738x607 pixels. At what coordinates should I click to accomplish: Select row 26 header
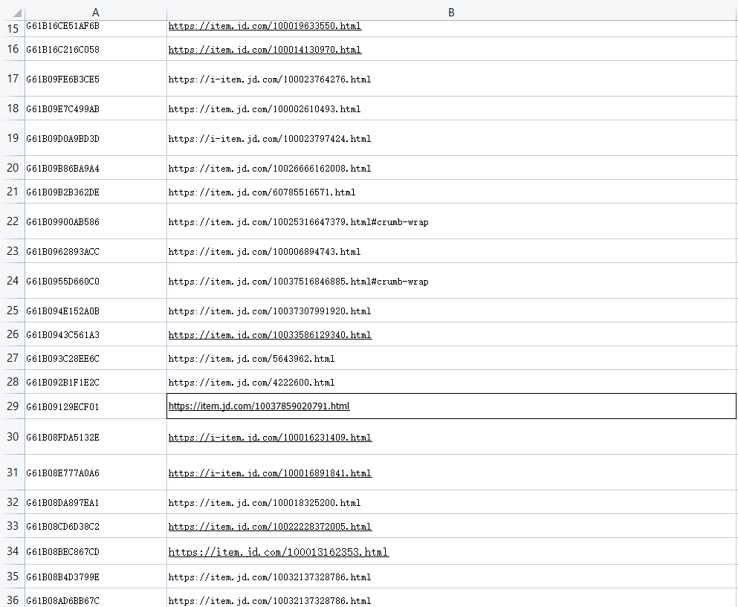(x=13, y=334)
